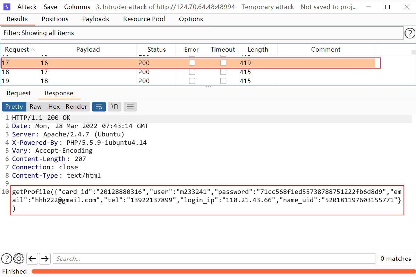The height and width of the screenshot is (277, 416).
Task: Click the Burp Suite lightning logo icon
Action: (7, 7)
